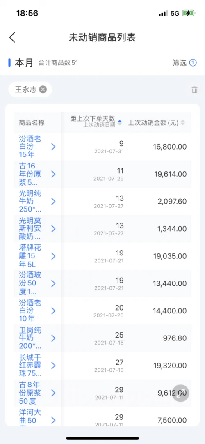The width and height of the screenshot is (205, 444).
Task: Open the 长城干红赤霞珠 product link
Action: 30,365
